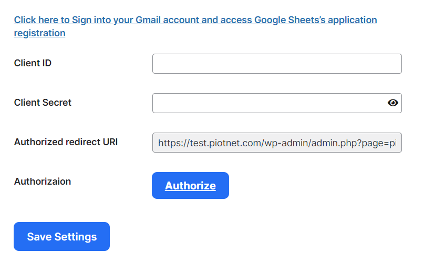
Task: Click the Authorized redirect URI label
Action: [66, 142]
